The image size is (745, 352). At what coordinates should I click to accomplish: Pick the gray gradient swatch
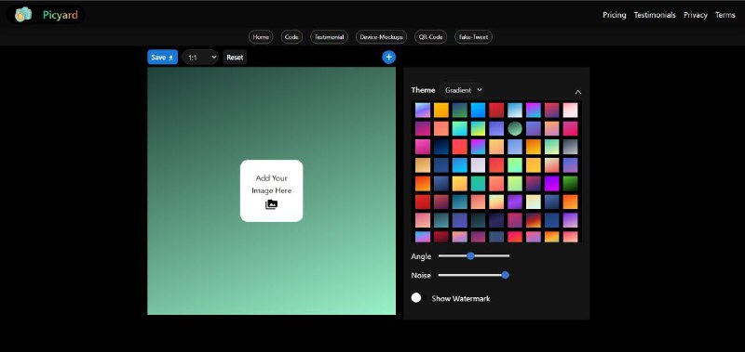point(570,147)
